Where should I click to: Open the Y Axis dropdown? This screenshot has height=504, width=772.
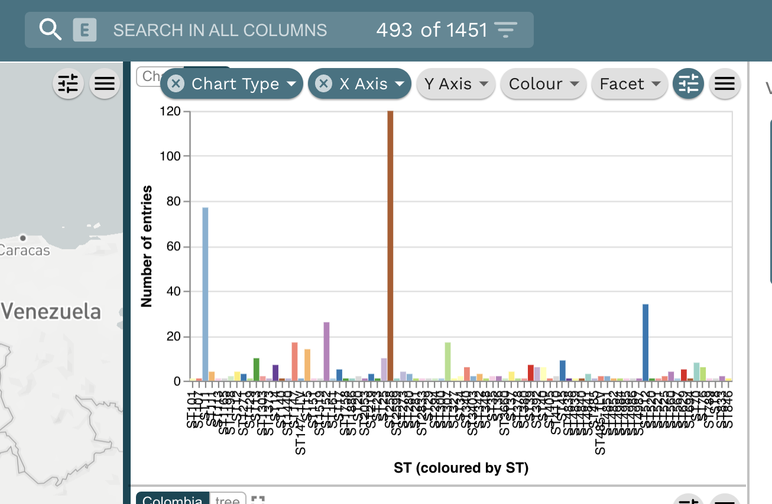(x=456, y=84)
